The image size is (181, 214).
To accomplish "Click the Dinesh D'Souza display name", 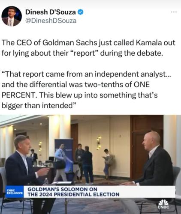I will pos(51,12).
